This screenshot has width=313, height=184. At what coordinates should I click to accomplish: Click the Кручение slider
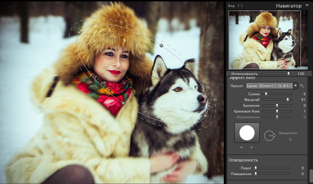[x=277, y=105]
